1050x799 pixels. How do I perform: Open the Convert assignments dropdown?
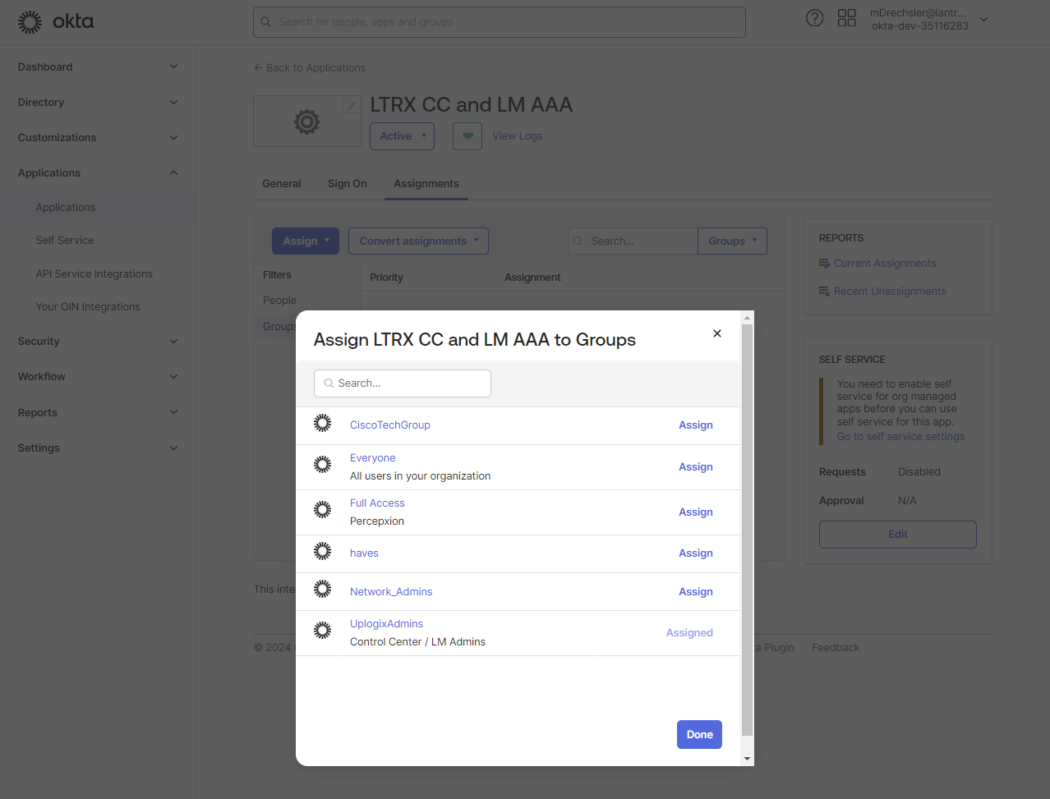tap(418, 241)
